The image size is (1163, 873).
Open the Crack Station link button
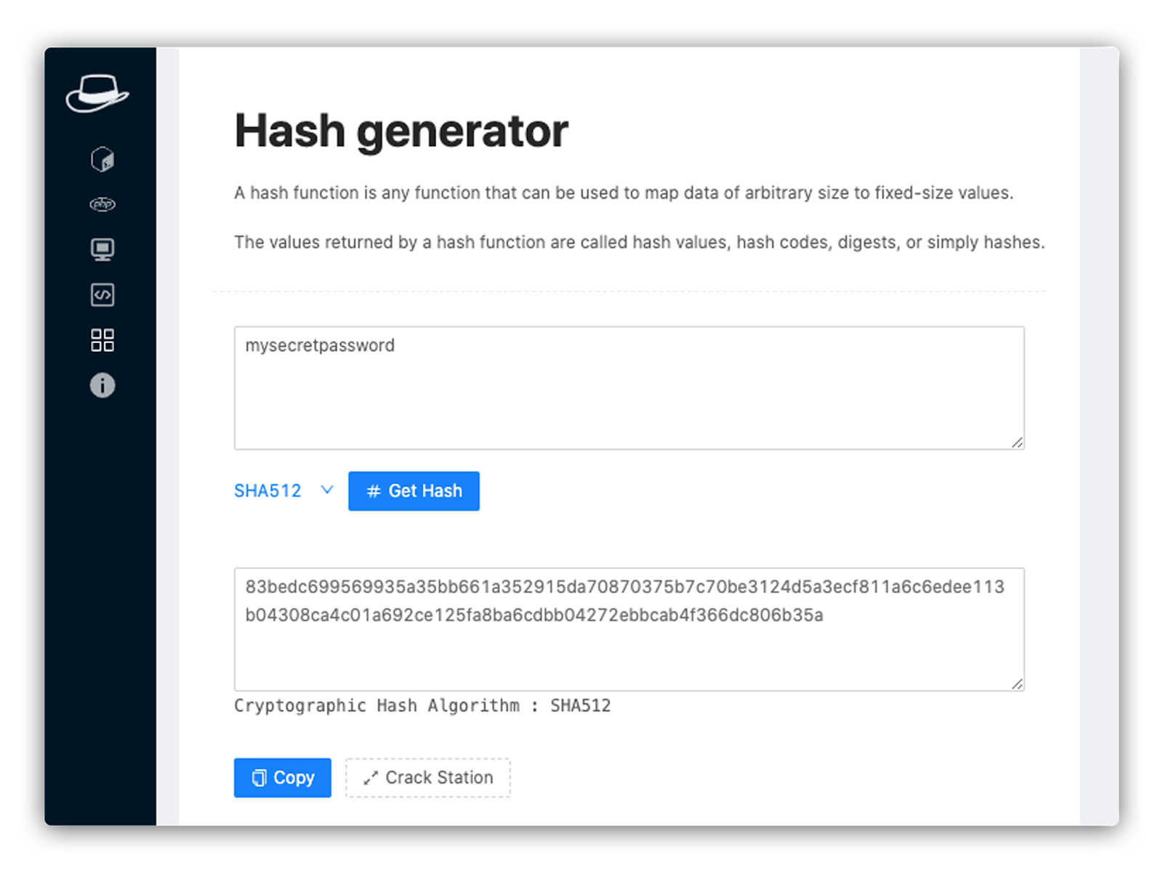click(x=428, y=778)
